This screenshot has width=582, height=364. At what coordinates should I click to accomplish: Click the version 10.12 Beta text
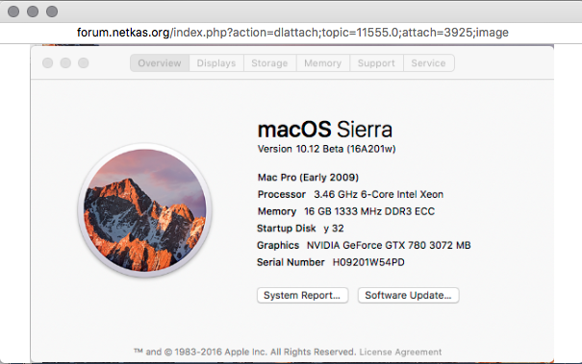pyautogui.click(x=327, y=149)
